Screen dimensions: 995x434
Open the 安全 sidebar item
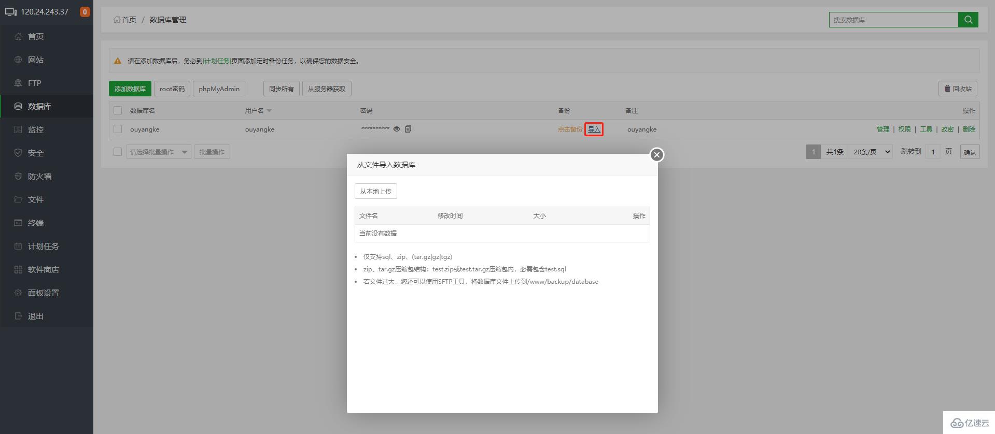(46, 153)
